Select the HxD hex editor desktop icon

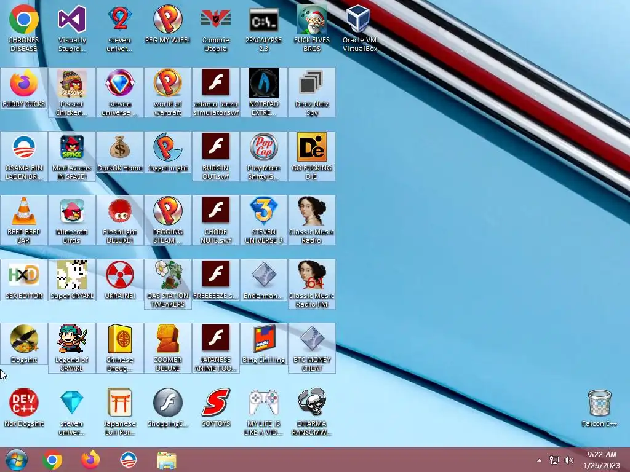pyautogui.click(x=24, y=280)
